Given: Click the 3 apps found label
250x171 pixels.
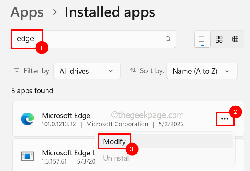Looking at the screenshot, I should click(x=33, y=91).
